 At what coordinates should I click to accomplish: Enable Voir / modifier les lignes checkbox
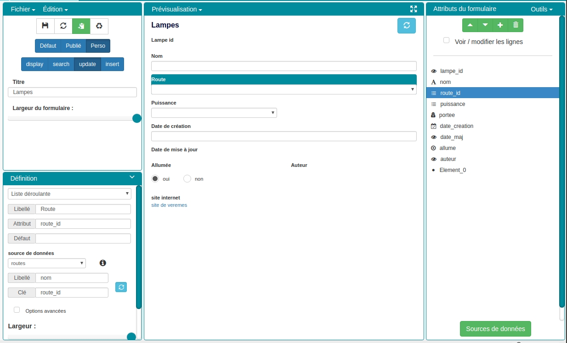coord(446,40)
